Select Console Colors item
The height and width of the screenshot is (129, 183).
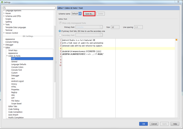[17, 67]
